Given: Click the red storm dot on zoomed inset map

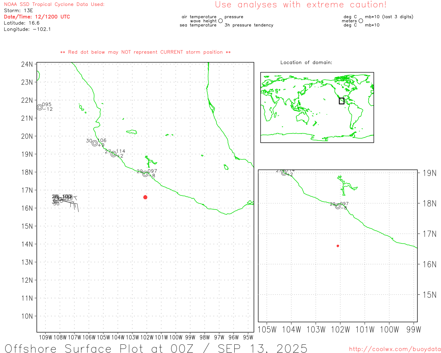Looking at the screenshot, I should click(x=338, y=246).
